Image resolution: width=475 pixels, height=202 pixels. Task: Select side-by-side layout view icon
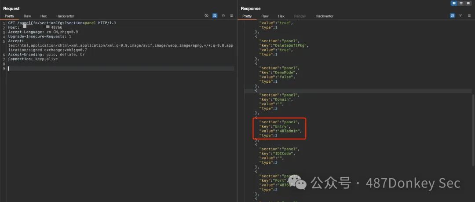454,3
